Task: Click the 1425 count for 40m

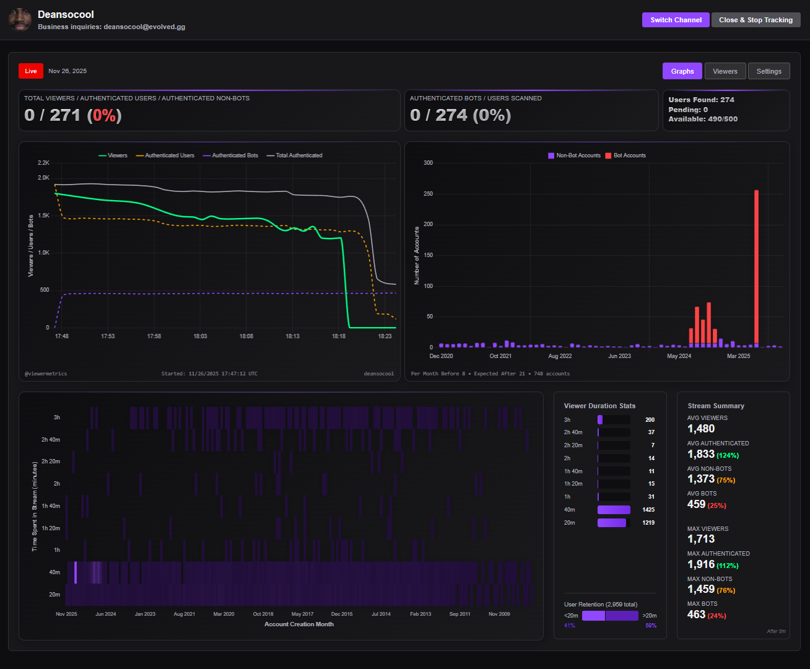Action: tap(648, 510)
